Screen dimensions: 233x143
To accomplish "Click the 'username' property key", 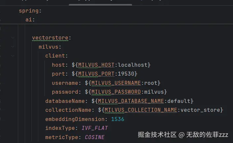I will click(65, 83).
